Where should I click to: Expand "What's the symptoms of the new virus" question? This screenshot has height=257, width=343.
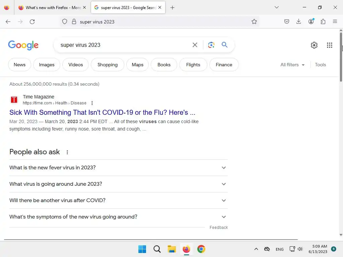(119, 217)
